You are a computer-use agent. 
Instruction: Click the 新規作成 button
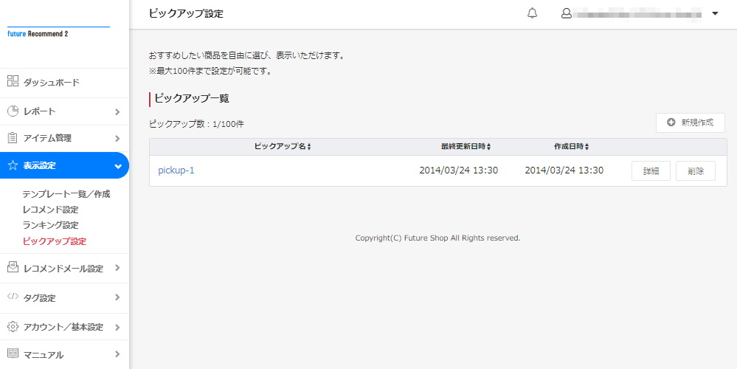(x=690, y=123)
